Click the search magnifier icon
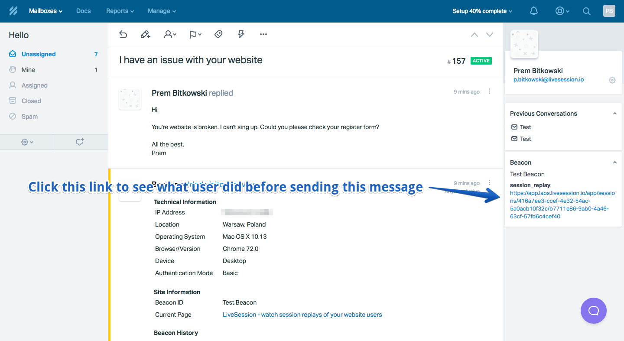 tap(586, 11)
